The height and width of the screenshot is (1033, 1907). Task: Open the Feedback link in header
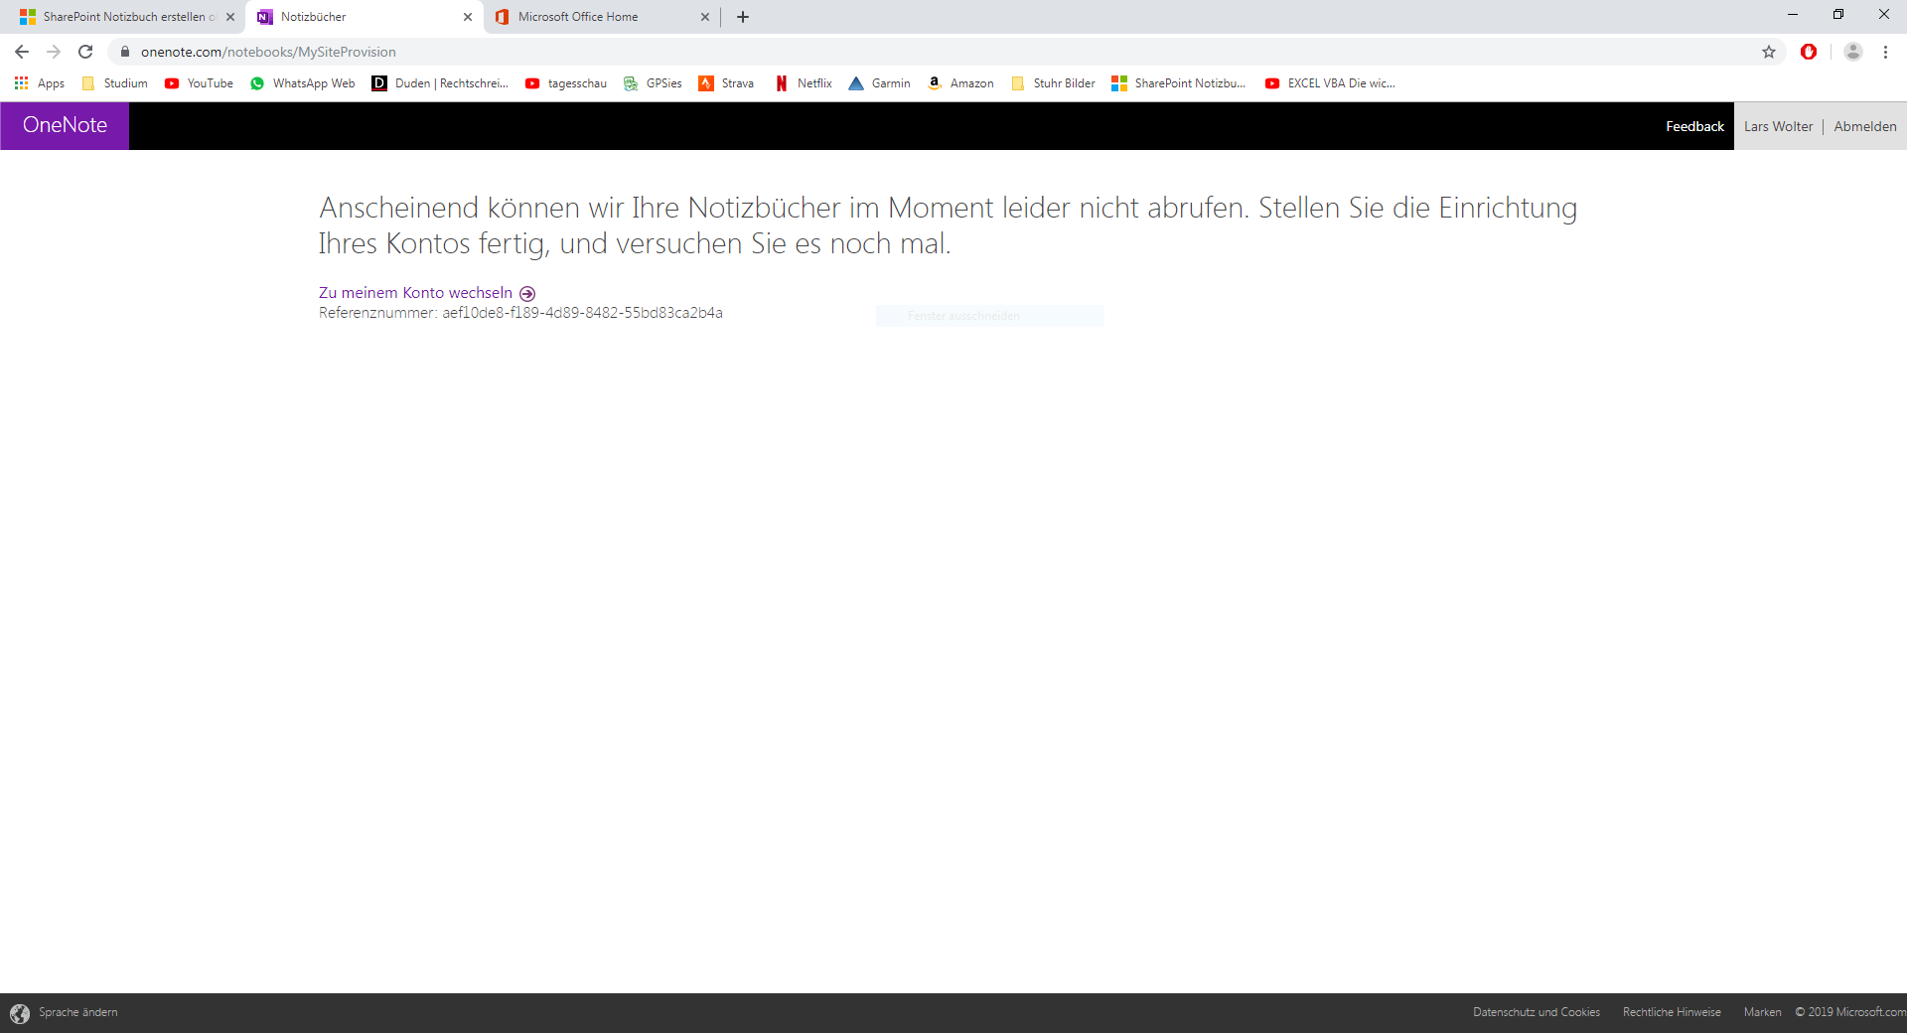click(x=1694, y=126)
